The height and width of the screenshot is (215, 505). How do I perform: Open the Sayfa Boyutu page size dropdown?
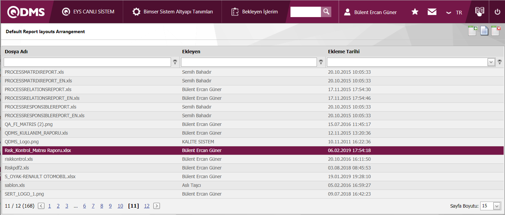[x=497, y=206]
